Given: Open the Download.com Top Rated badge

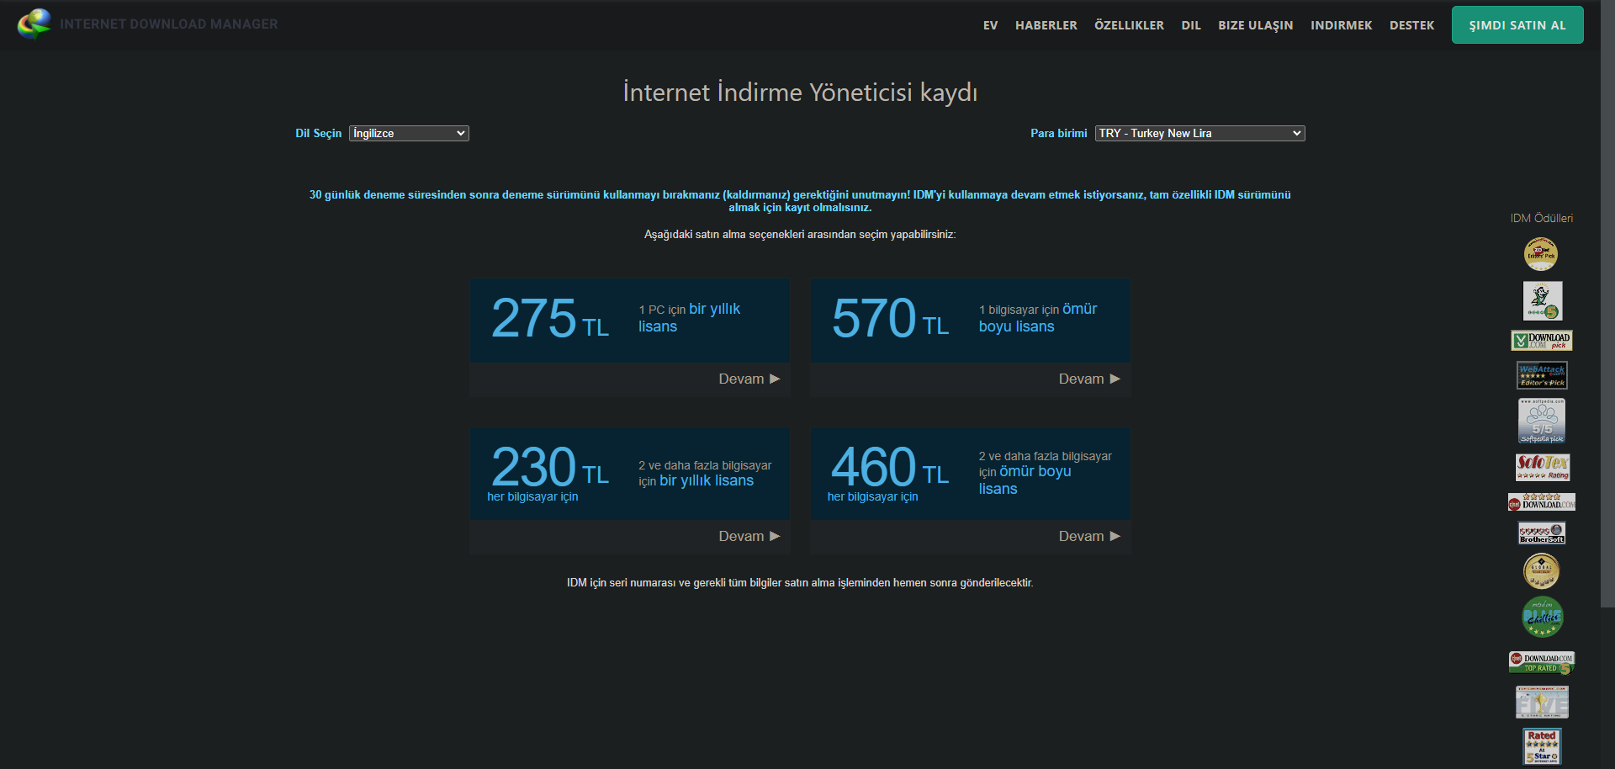Looking at the screenshot, I should tap(1542, 663).
